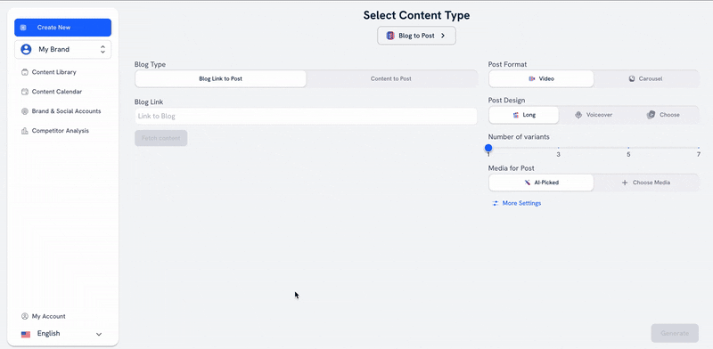This screenshot has height=349, width=713.
Task: Click the Blog to Post icon
Action: 390,36
